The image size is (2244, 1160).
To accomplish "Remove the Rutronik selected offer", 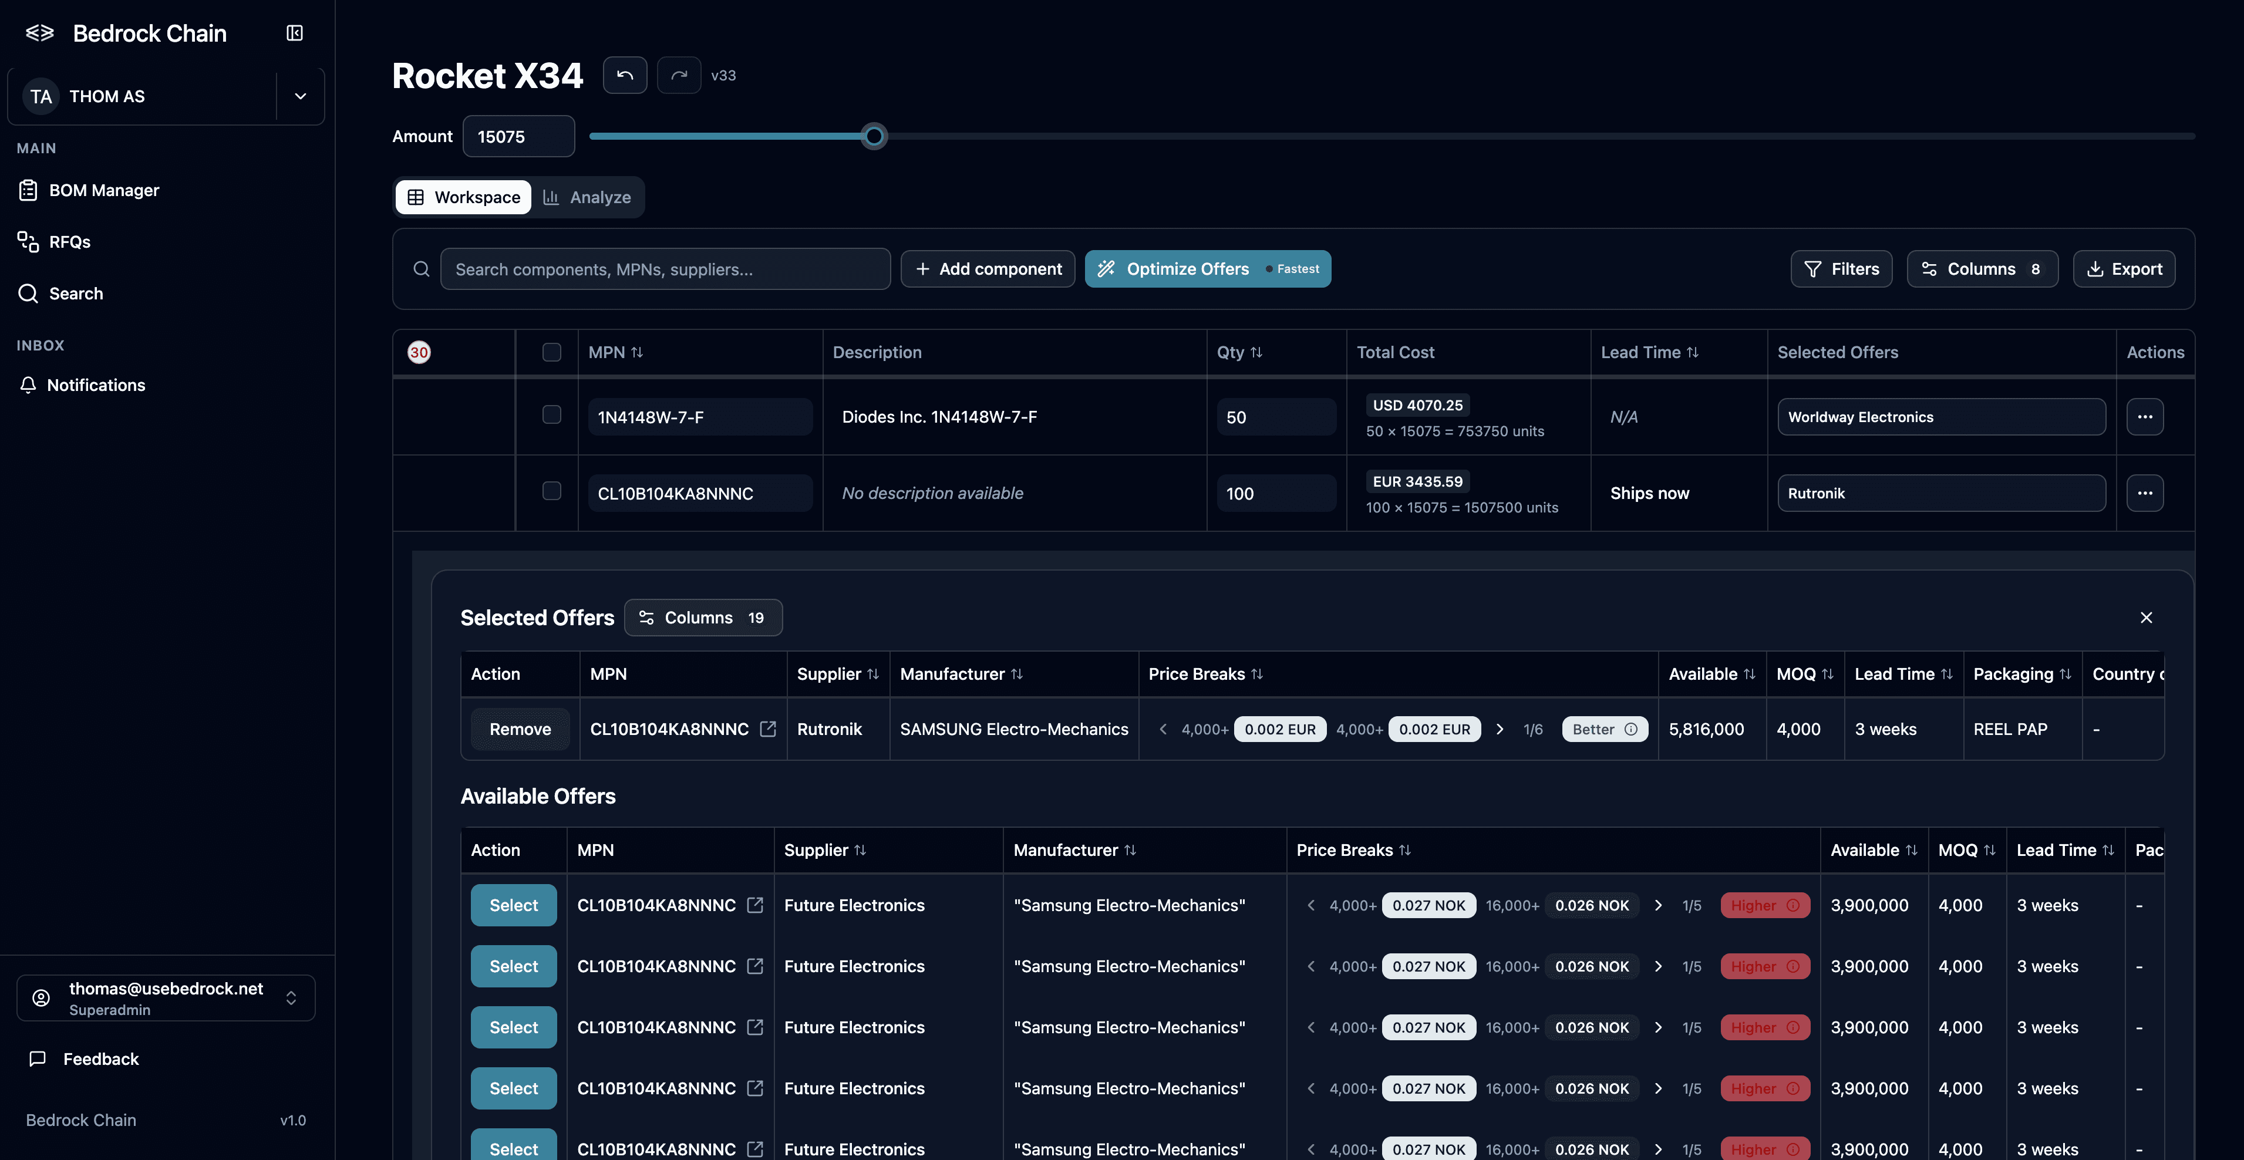I will (x=520, y=729).
